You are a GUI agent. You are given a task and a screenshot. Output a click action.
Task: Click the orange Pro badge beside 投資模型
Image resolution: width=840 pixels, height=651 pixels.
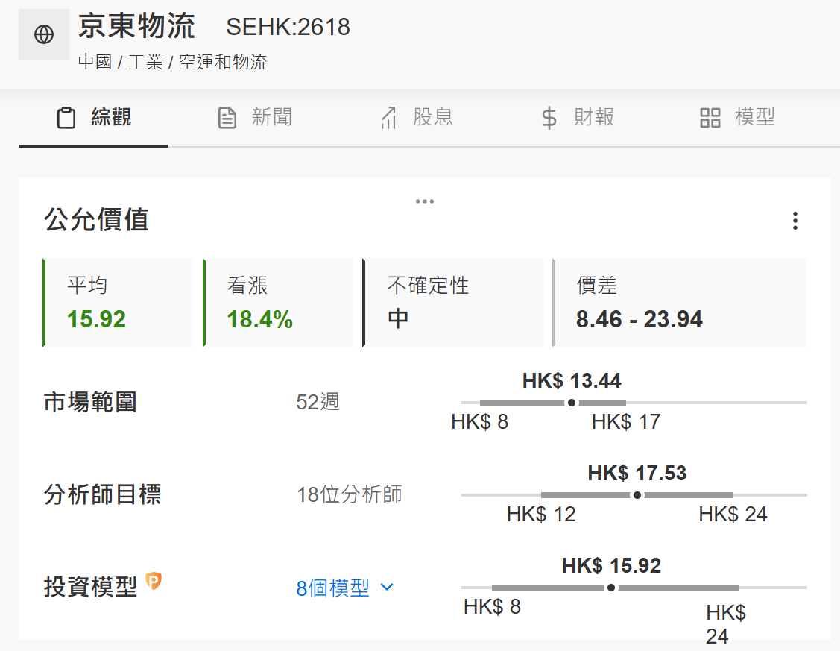coord(154,581)
